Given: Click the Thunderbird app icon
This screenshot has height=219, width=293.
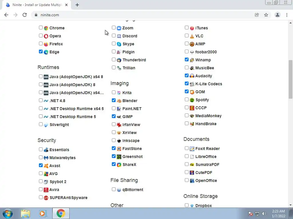Looking at the screenshot, I should click(119, 60).
